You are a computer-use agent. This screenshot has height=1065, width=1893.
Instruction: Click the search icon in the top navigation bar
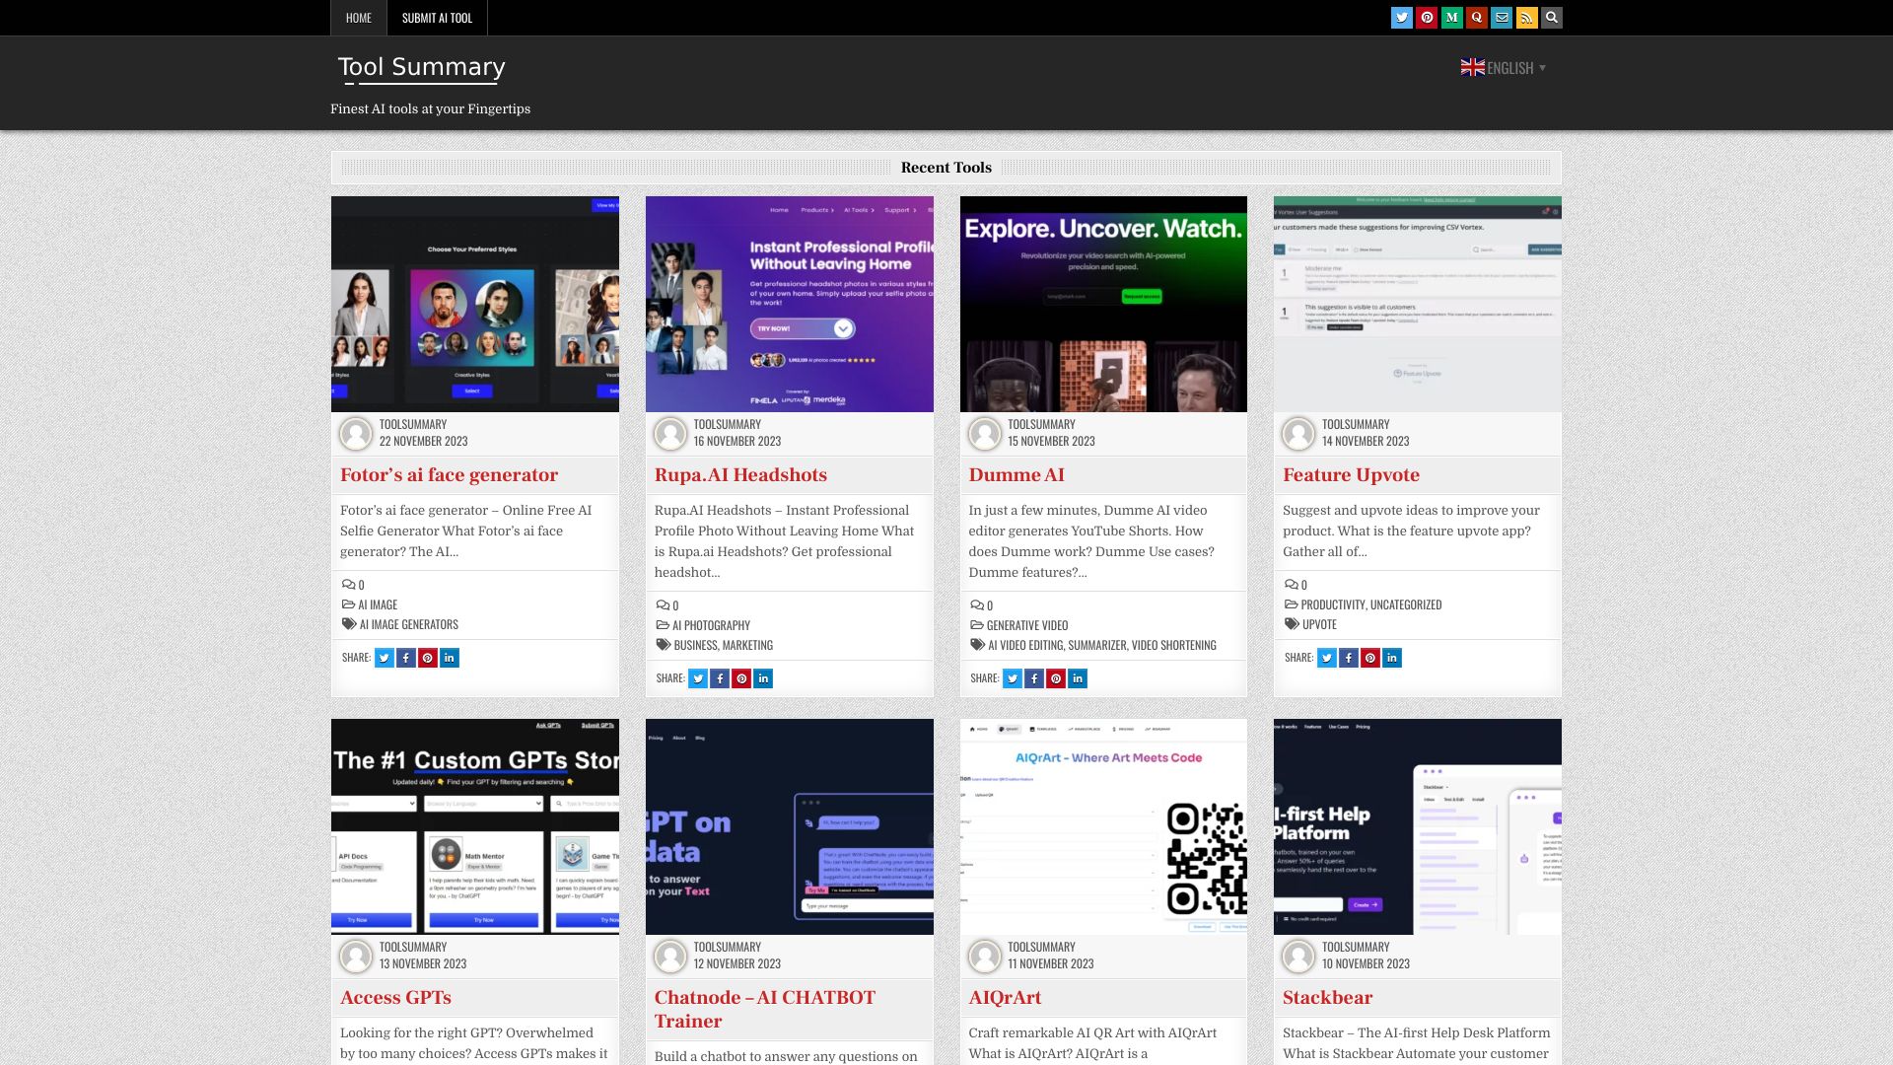pos(1551,17)
